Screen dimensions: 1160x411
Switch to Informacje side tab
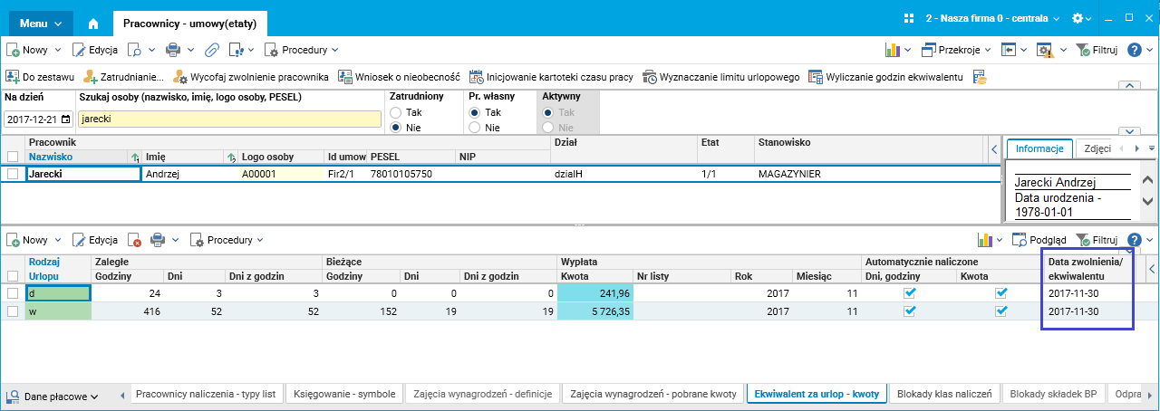pyautogui.click(x=1040, y=149)
